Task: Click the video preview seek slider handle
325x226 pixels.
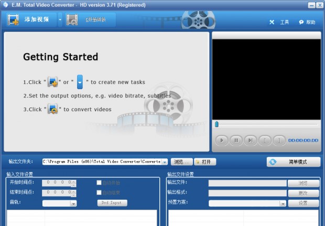Action: coord(216,124)
